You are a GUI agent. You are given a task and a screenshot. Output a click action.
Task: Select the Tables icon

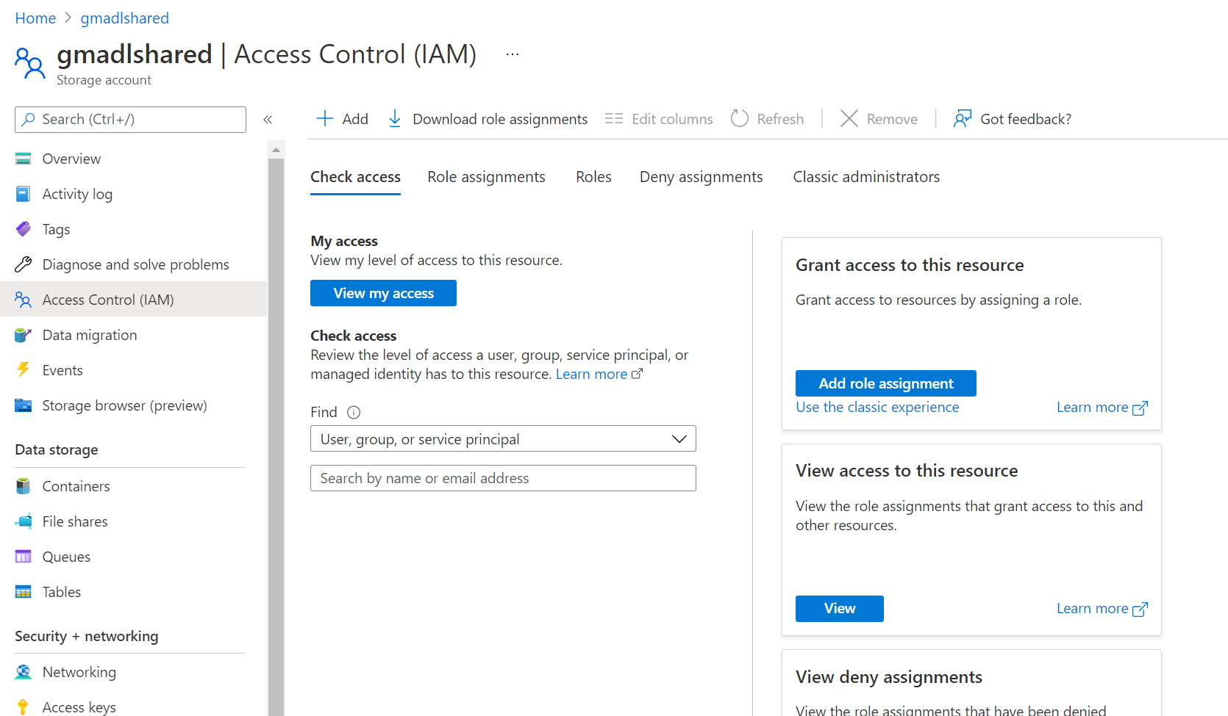coord(24,592)
